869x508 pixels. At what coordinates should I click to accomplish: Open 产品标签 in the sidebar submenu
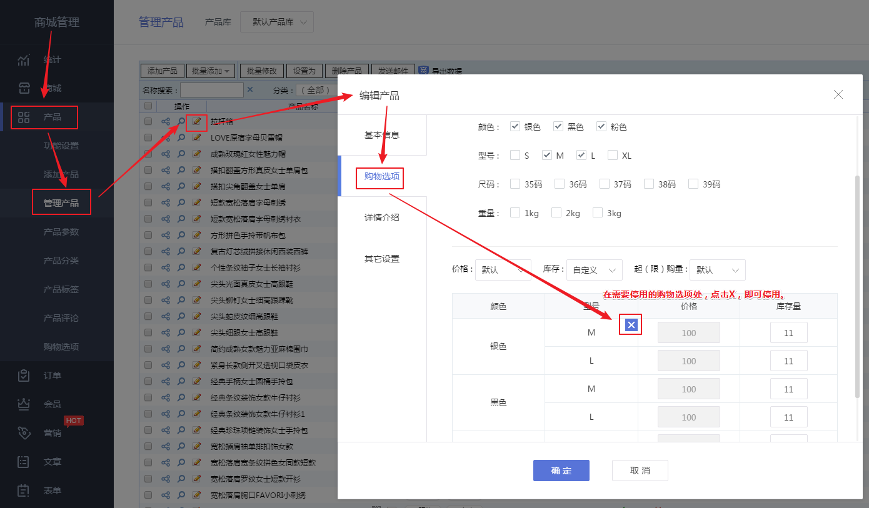tap(61, 289)
